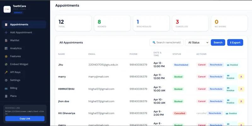Click the API Keys key icon
252x126 pixels.
(6, 72)
